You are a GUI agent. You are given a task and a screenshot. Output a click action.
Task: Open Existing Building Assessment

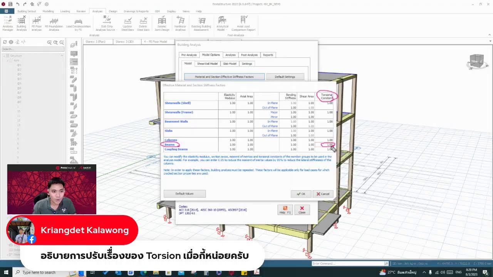[x=201, y=23]
